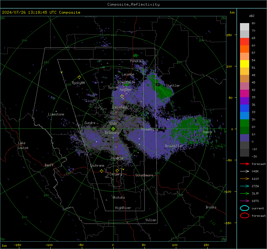Screen dimensions: 267x249
Task: Click the Sundre town label
Action: pos(90,123)
